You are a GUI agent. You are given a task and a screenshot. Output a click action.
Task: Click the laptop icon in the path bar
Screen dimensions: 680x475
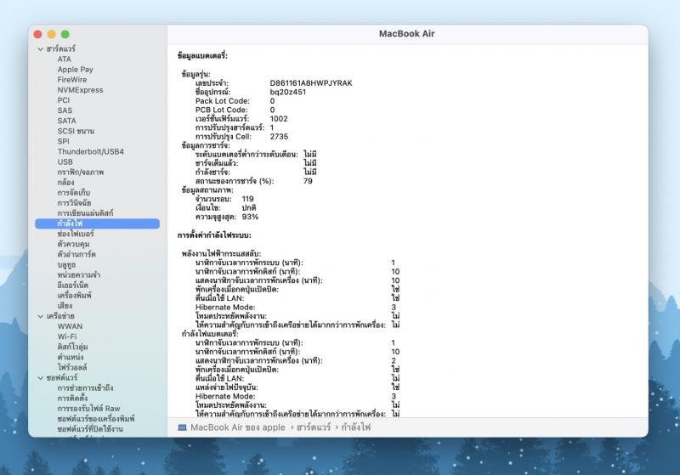coord(183,427)
